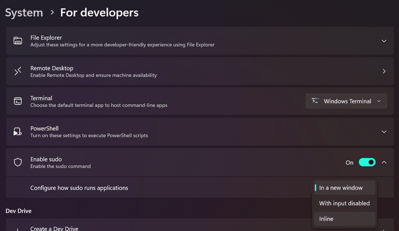Turn off the Enable sudo toggle
This screenshot has height=231, width=399.
coord(367,162)
